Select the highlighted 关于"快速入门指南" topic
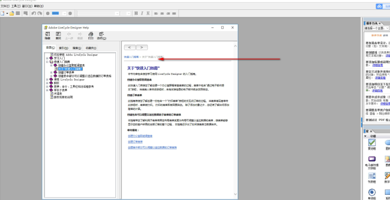Viewport: 390px width, 200px height. click(x=70, y=69)
